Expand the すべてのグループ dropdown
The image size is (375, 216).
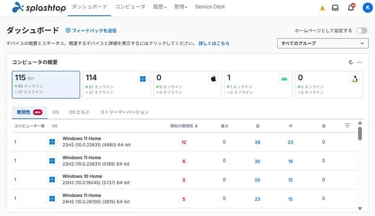click(x=322, y=44)
